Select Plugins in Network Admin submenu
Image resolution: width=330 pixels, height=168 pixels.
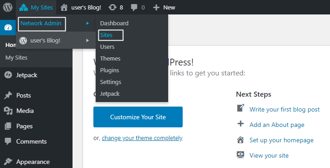click(x=110, y=70)
